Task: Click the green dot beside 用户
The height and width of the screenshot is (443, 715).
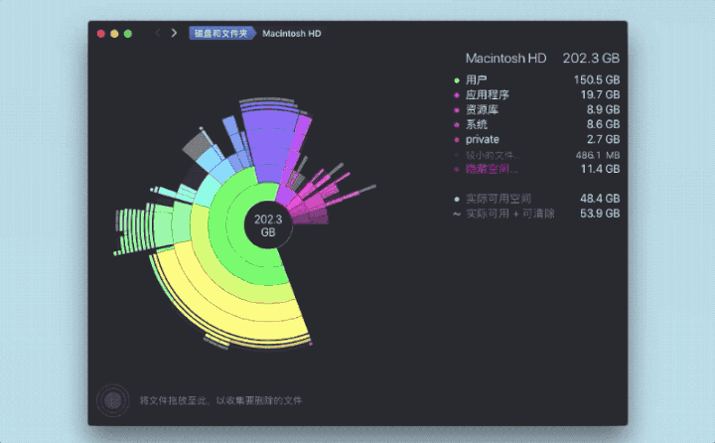Action: (457, 80)
